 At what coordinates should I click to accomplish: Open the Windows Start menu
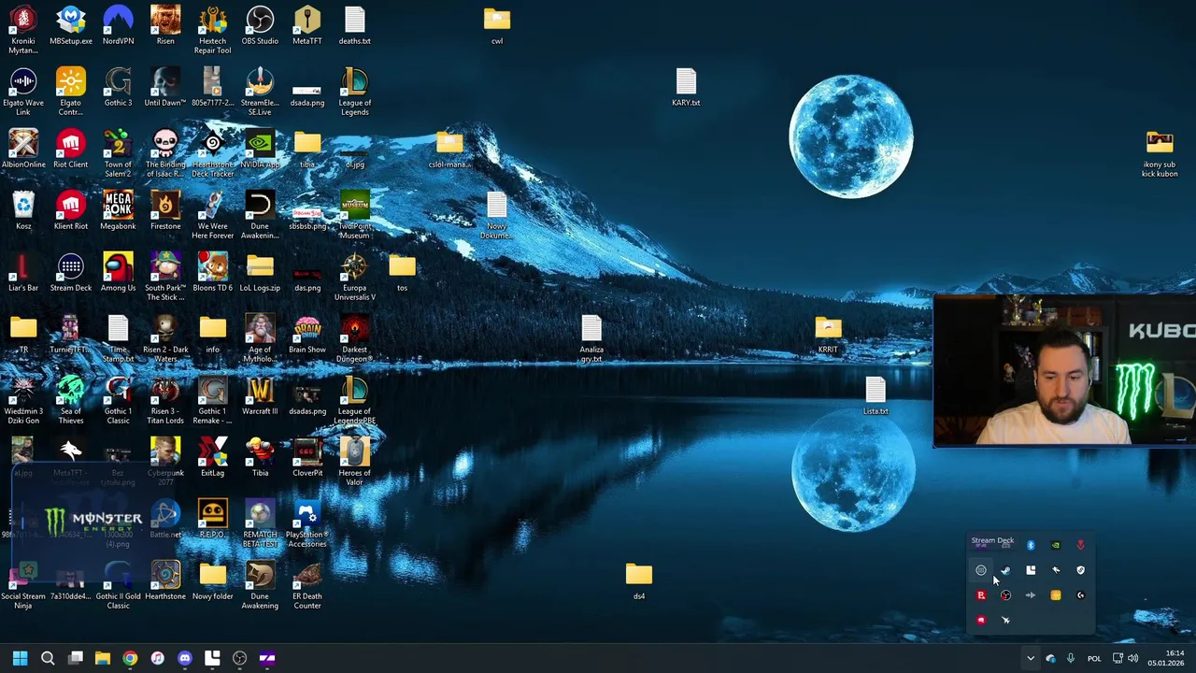(20, 658)
